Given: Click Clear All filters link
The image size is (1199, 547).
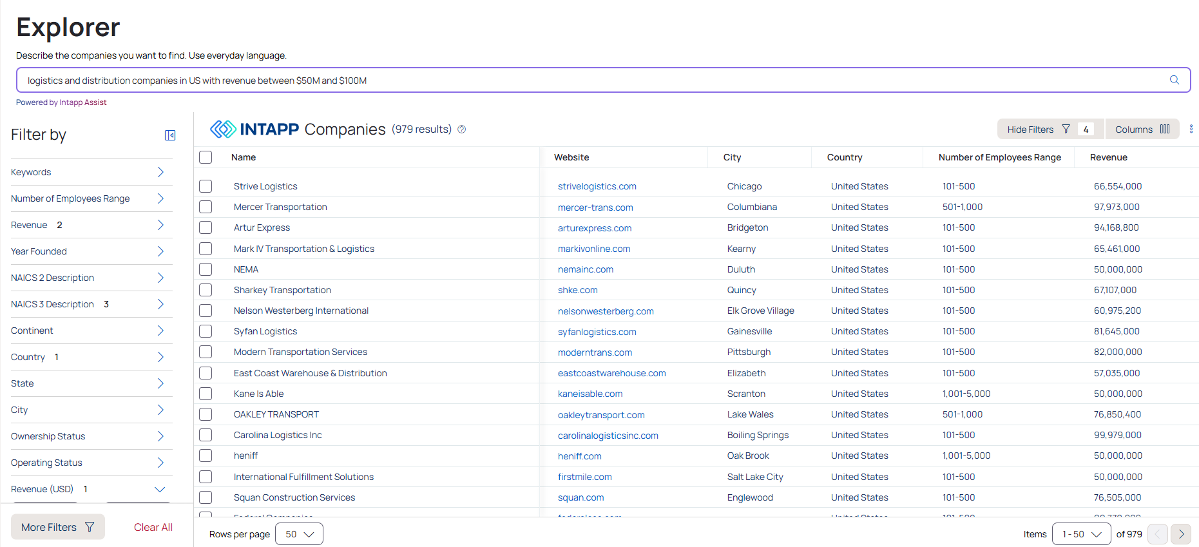Looking at the screenshot, I should [x=153, y=527].
